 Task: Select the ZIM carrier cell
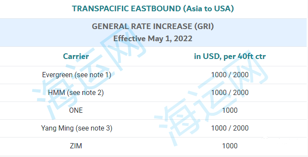(76, 146)
